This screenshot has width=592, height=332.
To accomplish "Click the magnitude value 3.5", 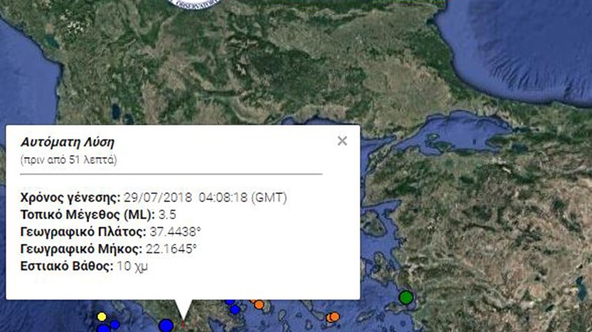I will click(167, 214).
